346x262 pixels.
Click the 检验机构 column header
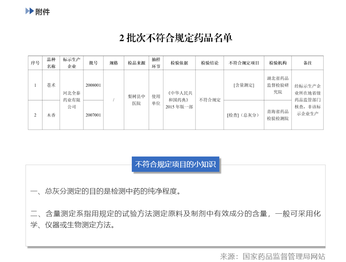coord(278,63)
